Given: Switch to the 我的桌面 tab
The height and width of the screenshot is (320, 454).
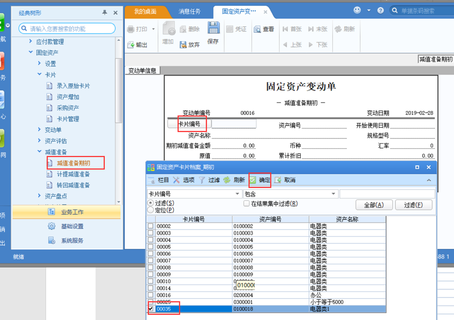Looking at the screenshot, I should coord(145,12).
